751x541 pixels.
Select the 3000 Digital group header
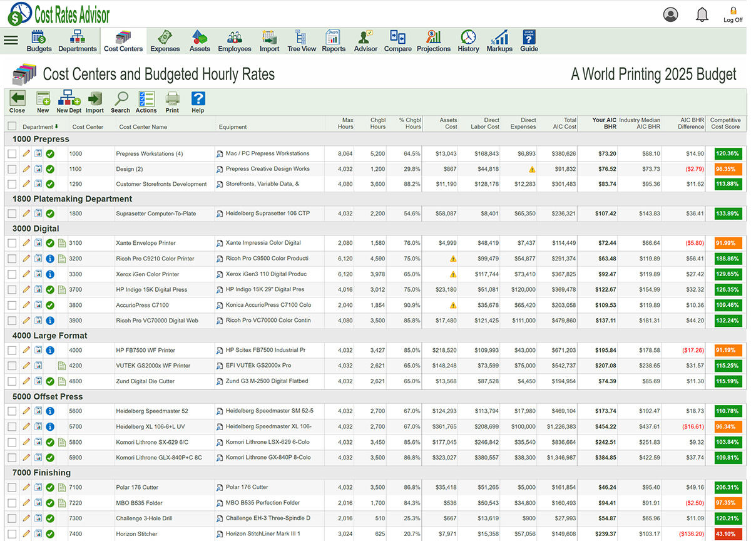pyautogui.click(x=36, y=229)
